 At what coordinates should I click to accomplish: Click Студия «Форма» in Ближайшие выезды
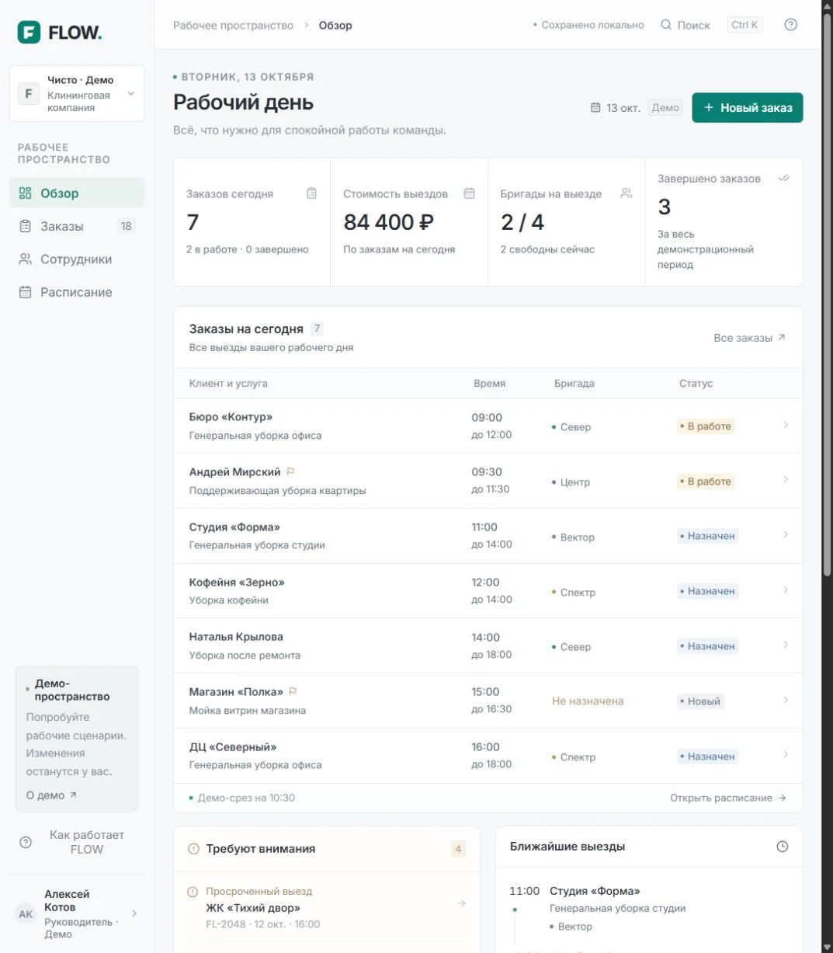(595, 891)
